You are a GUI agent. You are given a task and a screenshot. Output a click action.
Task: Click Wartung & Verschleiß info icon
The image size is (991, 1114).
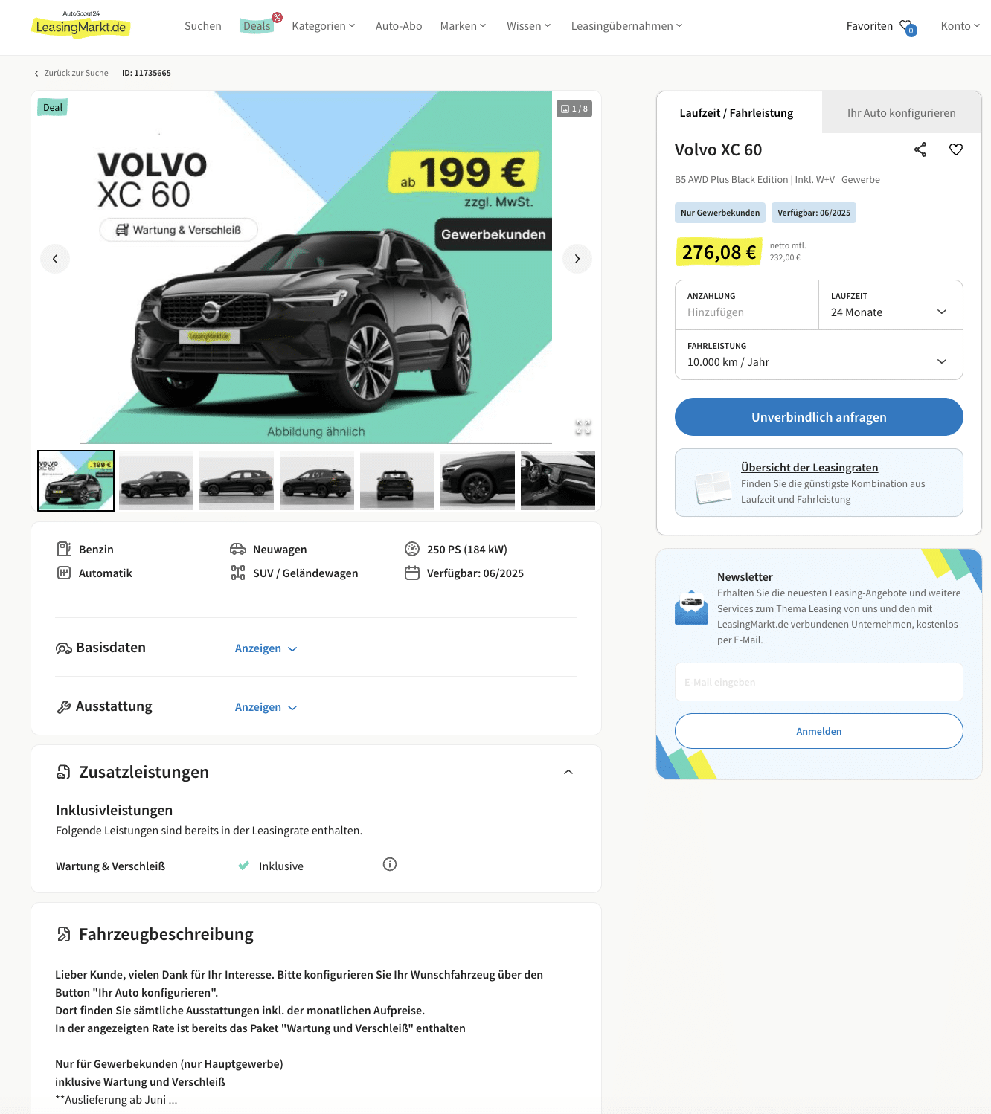390,864
